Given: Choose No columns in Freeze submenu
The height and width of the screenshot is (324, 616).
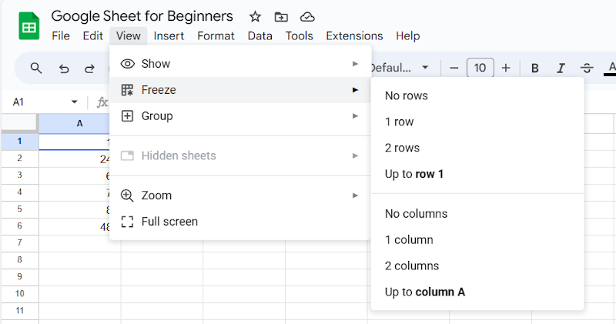Looking at the screenshot, I should pyautogui.click(x=477, y=214).
